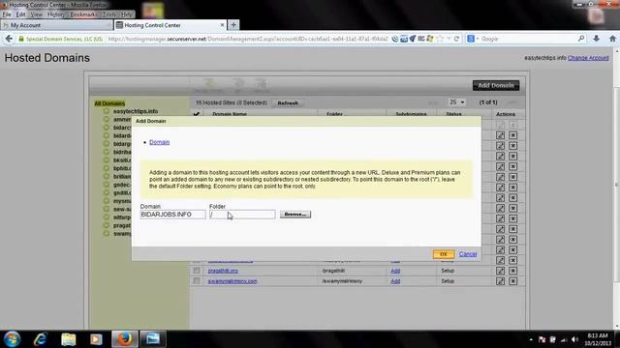
Task: Open a new tab with the plus button
Action: (233, 25)
